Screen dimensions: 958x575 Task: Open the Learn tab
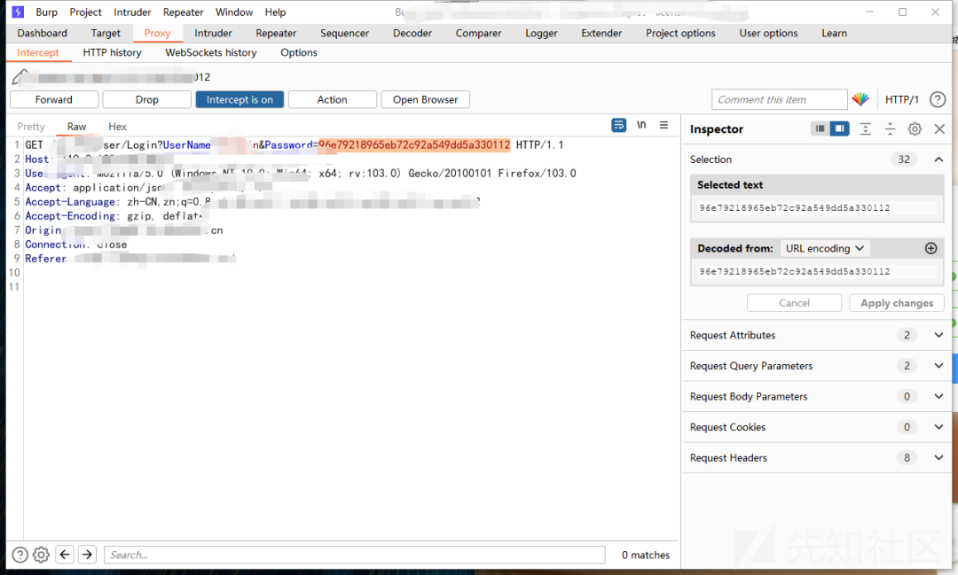[x=834, y=33]
